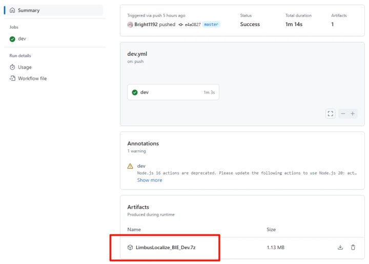Click the artifact count 1
Viewport: 369px width, 264px height.
pos(333,24)
